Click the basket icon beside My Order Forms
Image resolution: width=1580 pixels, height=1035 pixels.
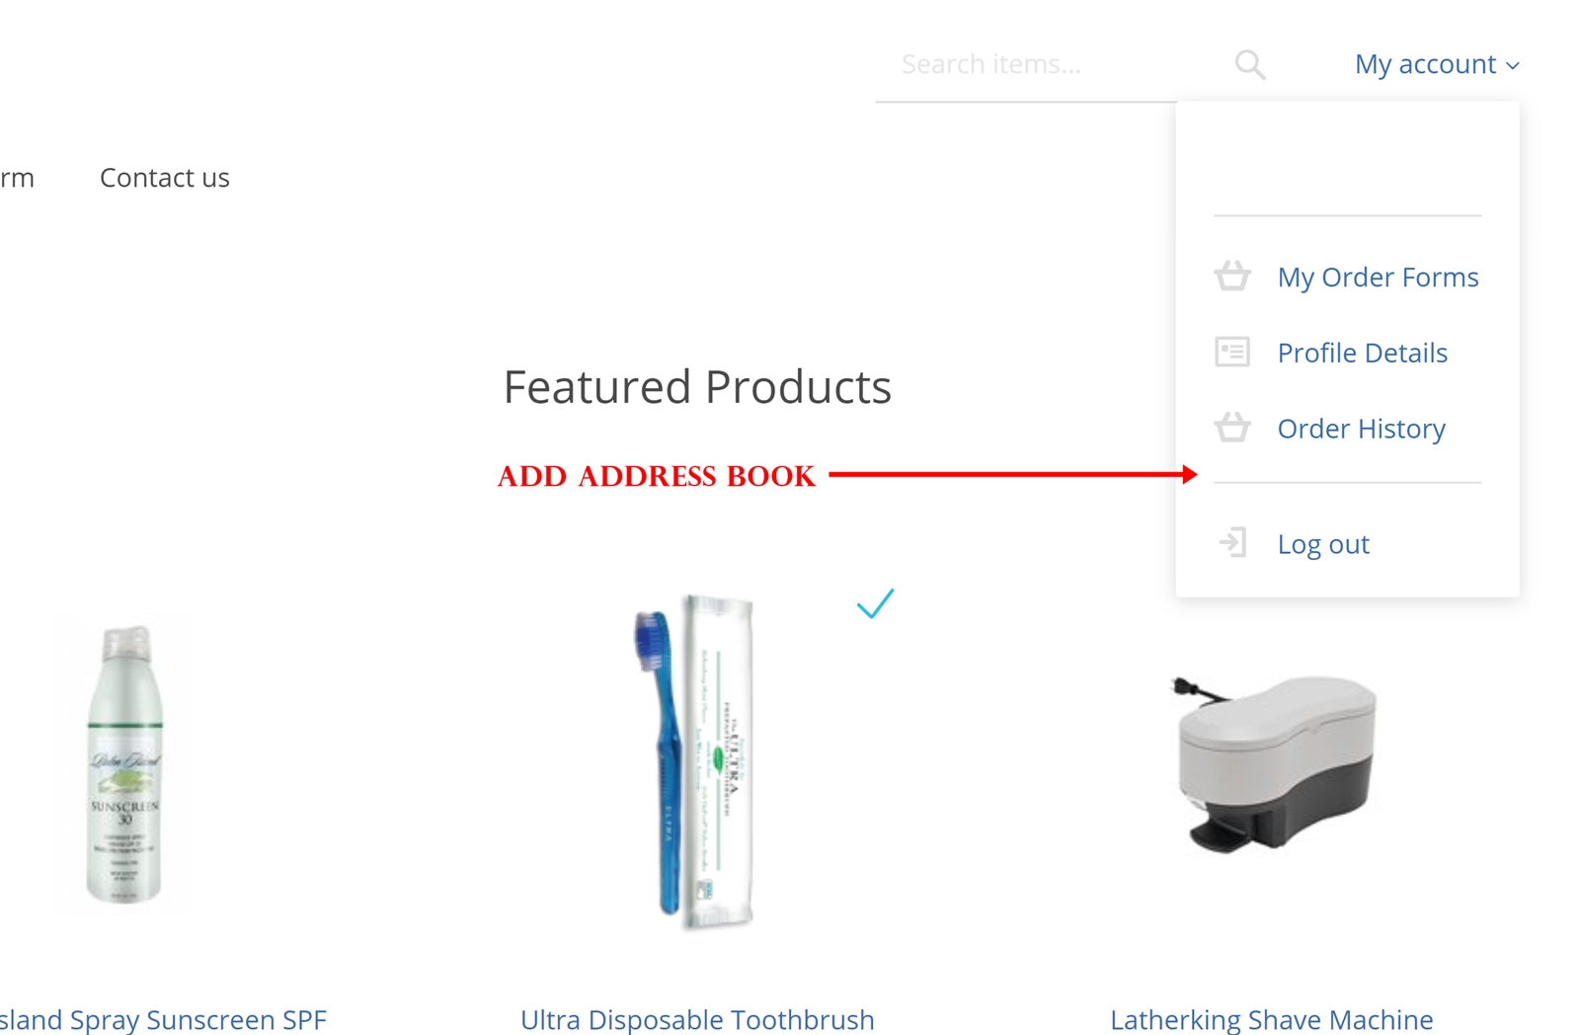click(x=1232, y=277)
